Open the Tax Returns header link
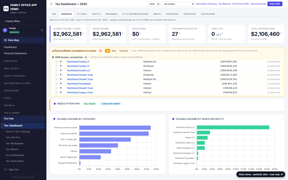This screenshot has height=180, width=288. click(224, 4)
